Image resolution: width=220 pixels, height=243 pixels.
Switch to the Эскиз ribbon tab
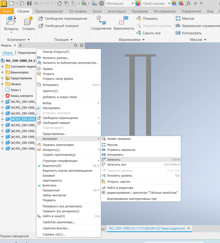coord(97,11)
